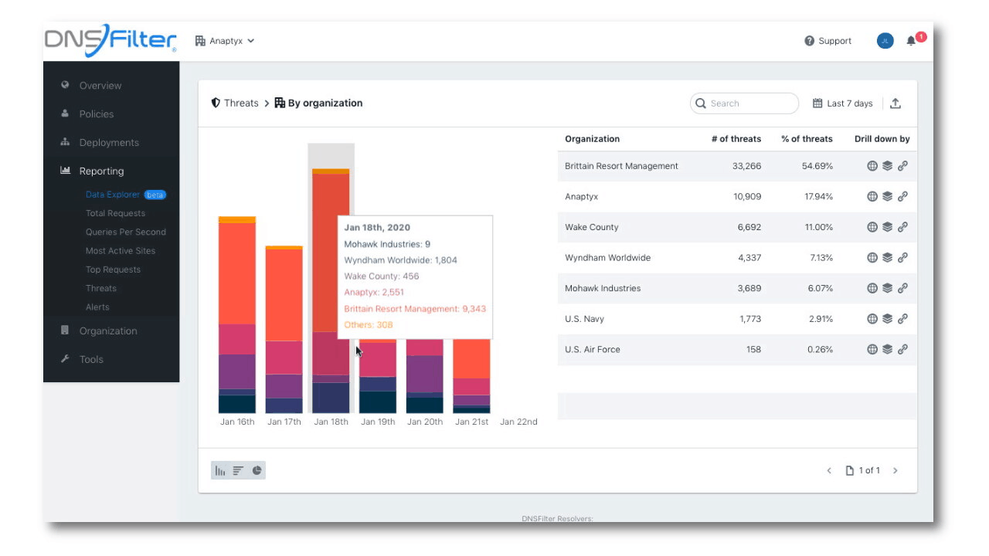Click layers icon for Mohawk Industries
Screen dimensions: 989x556
pyautogui.click(x=887, y=288)
